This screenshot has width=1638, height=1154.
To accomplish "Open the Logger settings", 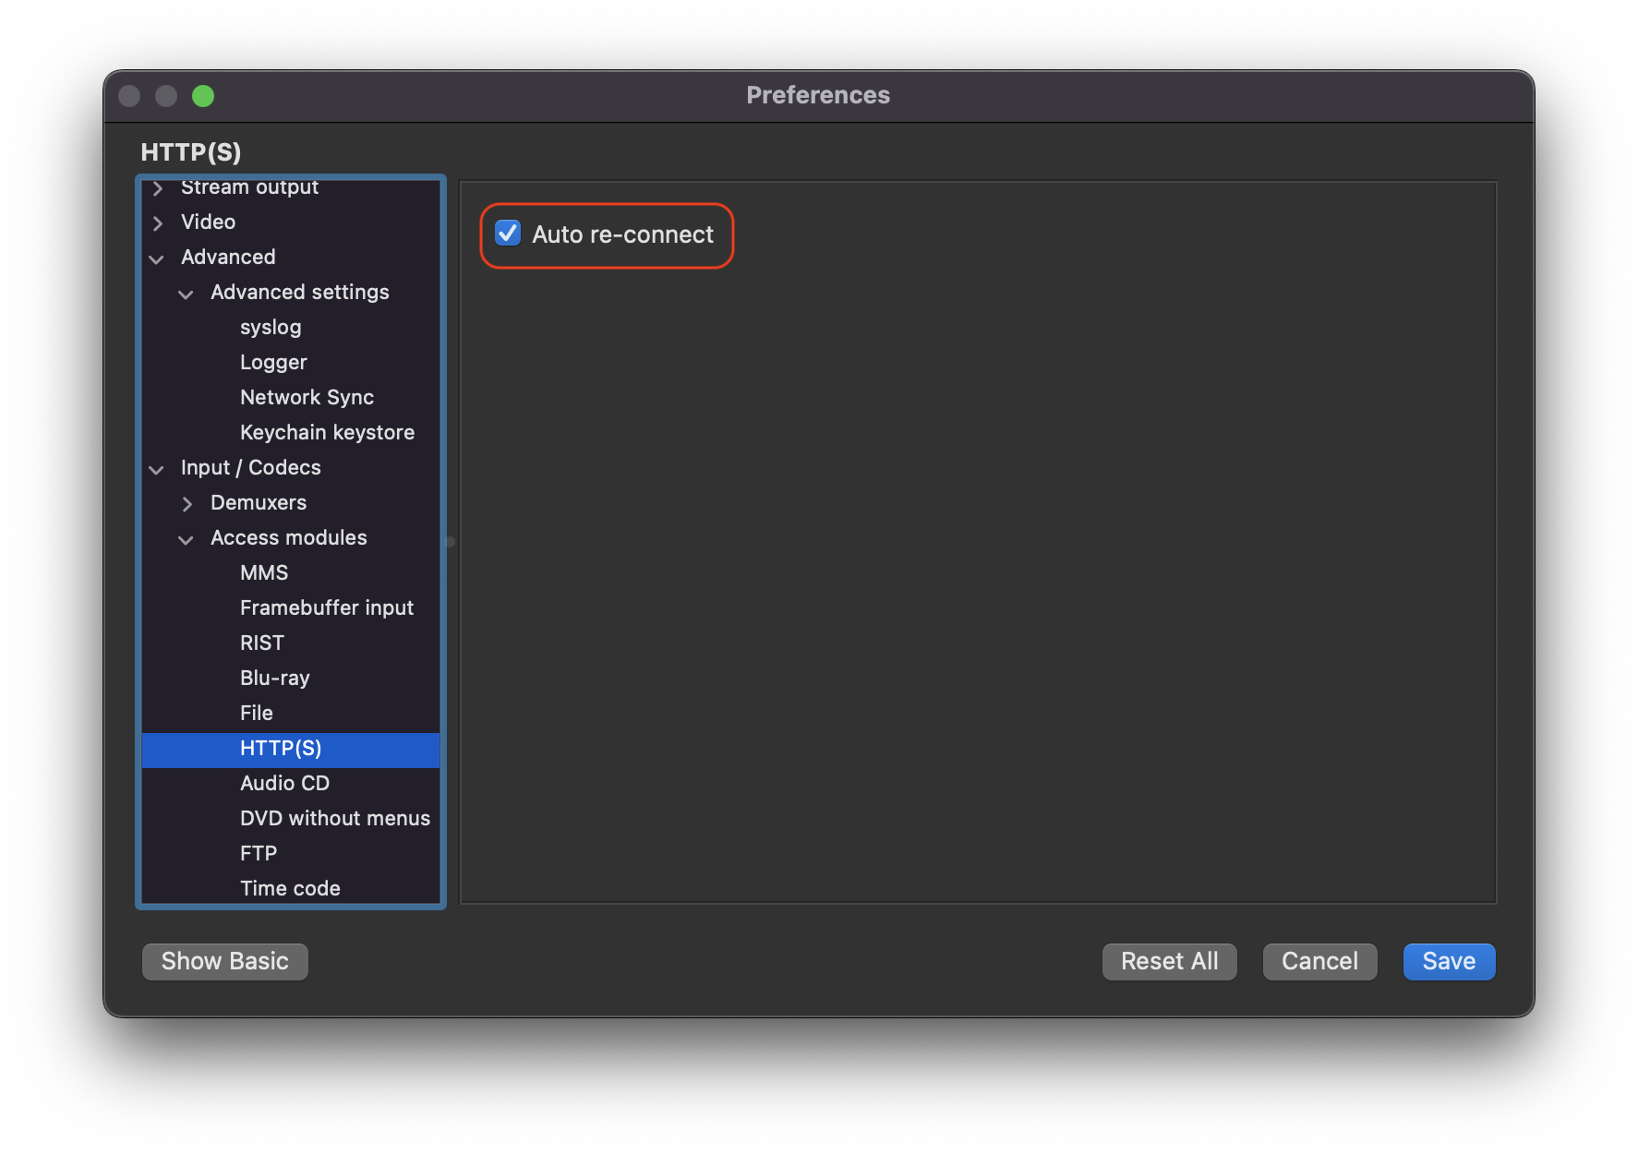I will tap(273, 363).
